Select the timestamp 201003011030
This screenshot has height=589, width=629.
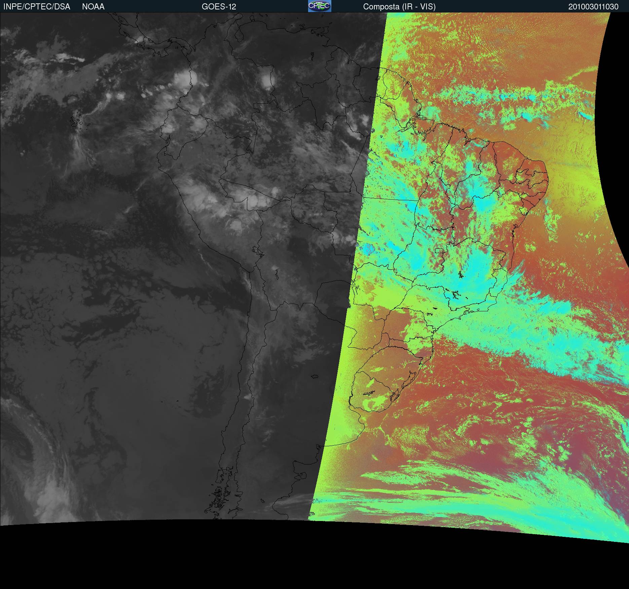click(x=593, y=7)
